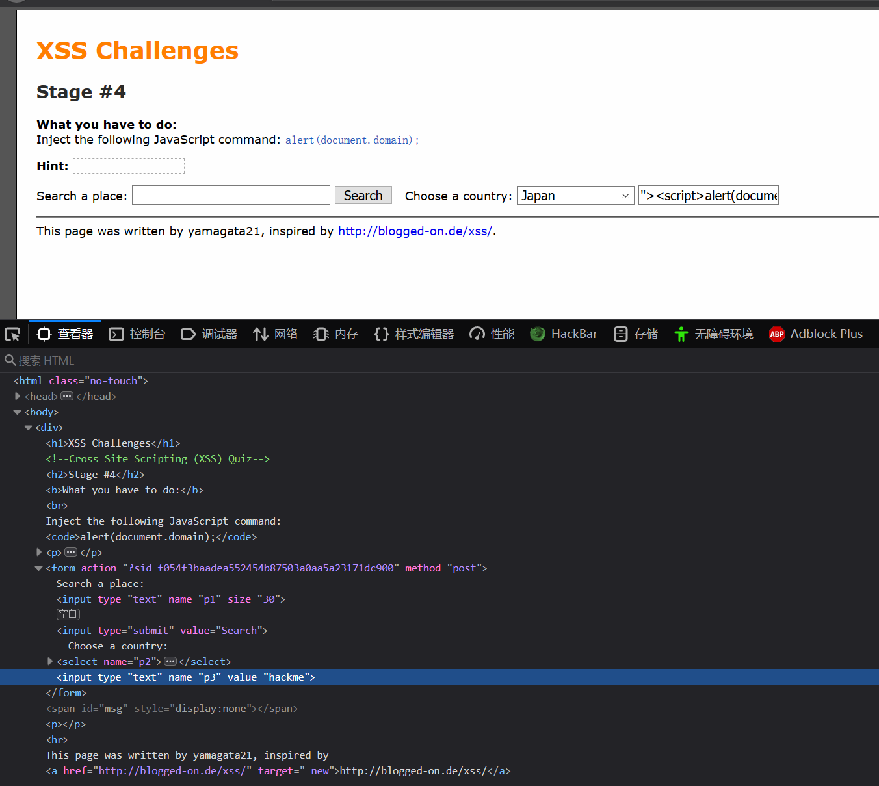Expand the p element node under code

[x=39, y=552]
